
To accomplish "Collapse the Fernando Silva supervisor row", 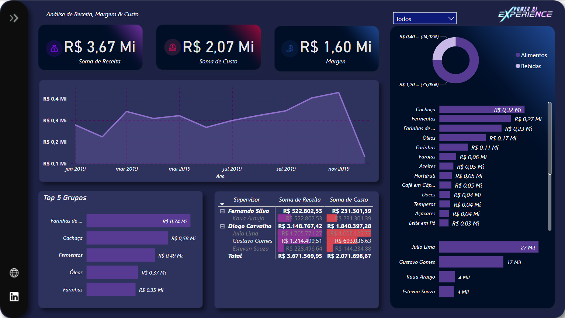I will (222, 211).
